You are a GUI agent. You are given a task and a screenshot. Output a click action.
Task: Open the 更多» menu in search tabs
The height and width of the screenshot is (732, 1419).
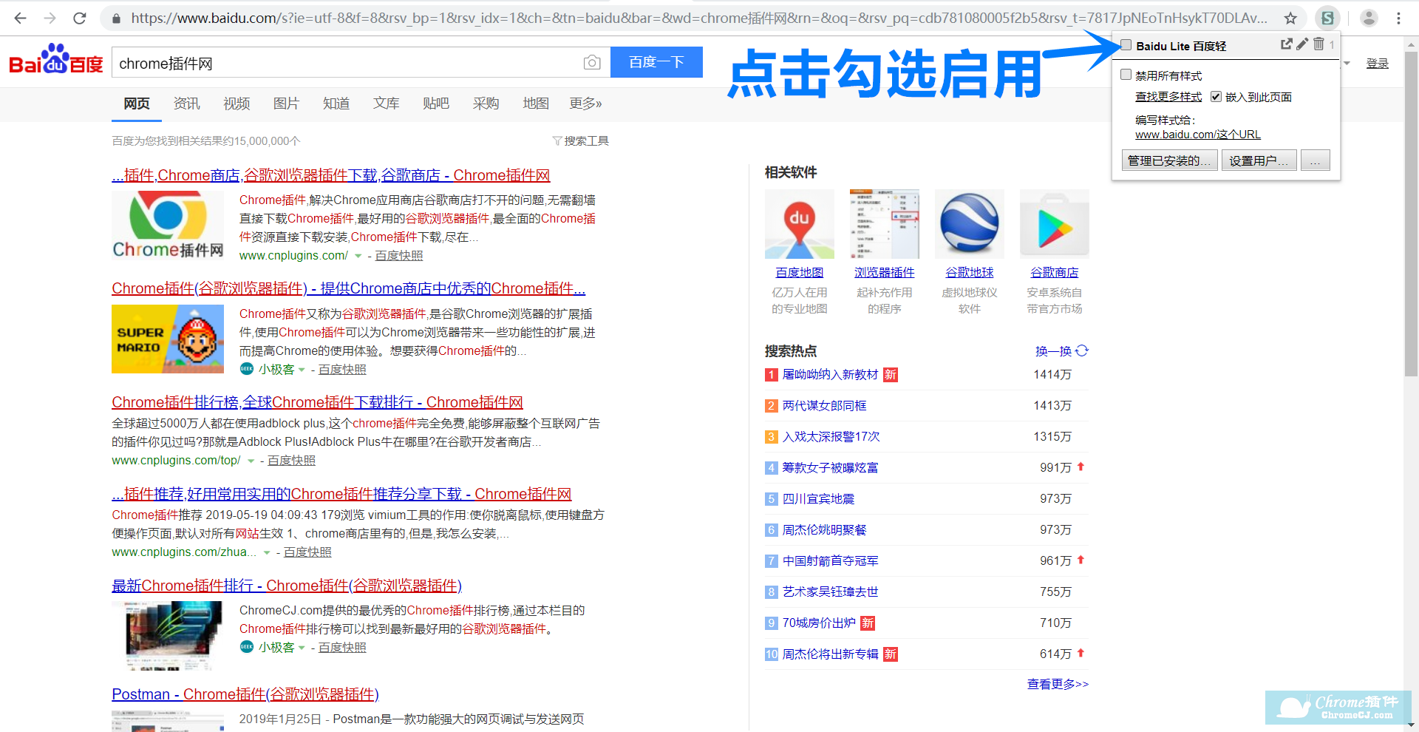[585, 104]
